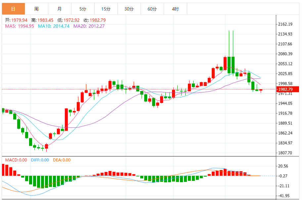Open the 5分 timeframe tab

pyautogui.click(x=83, y=9)
